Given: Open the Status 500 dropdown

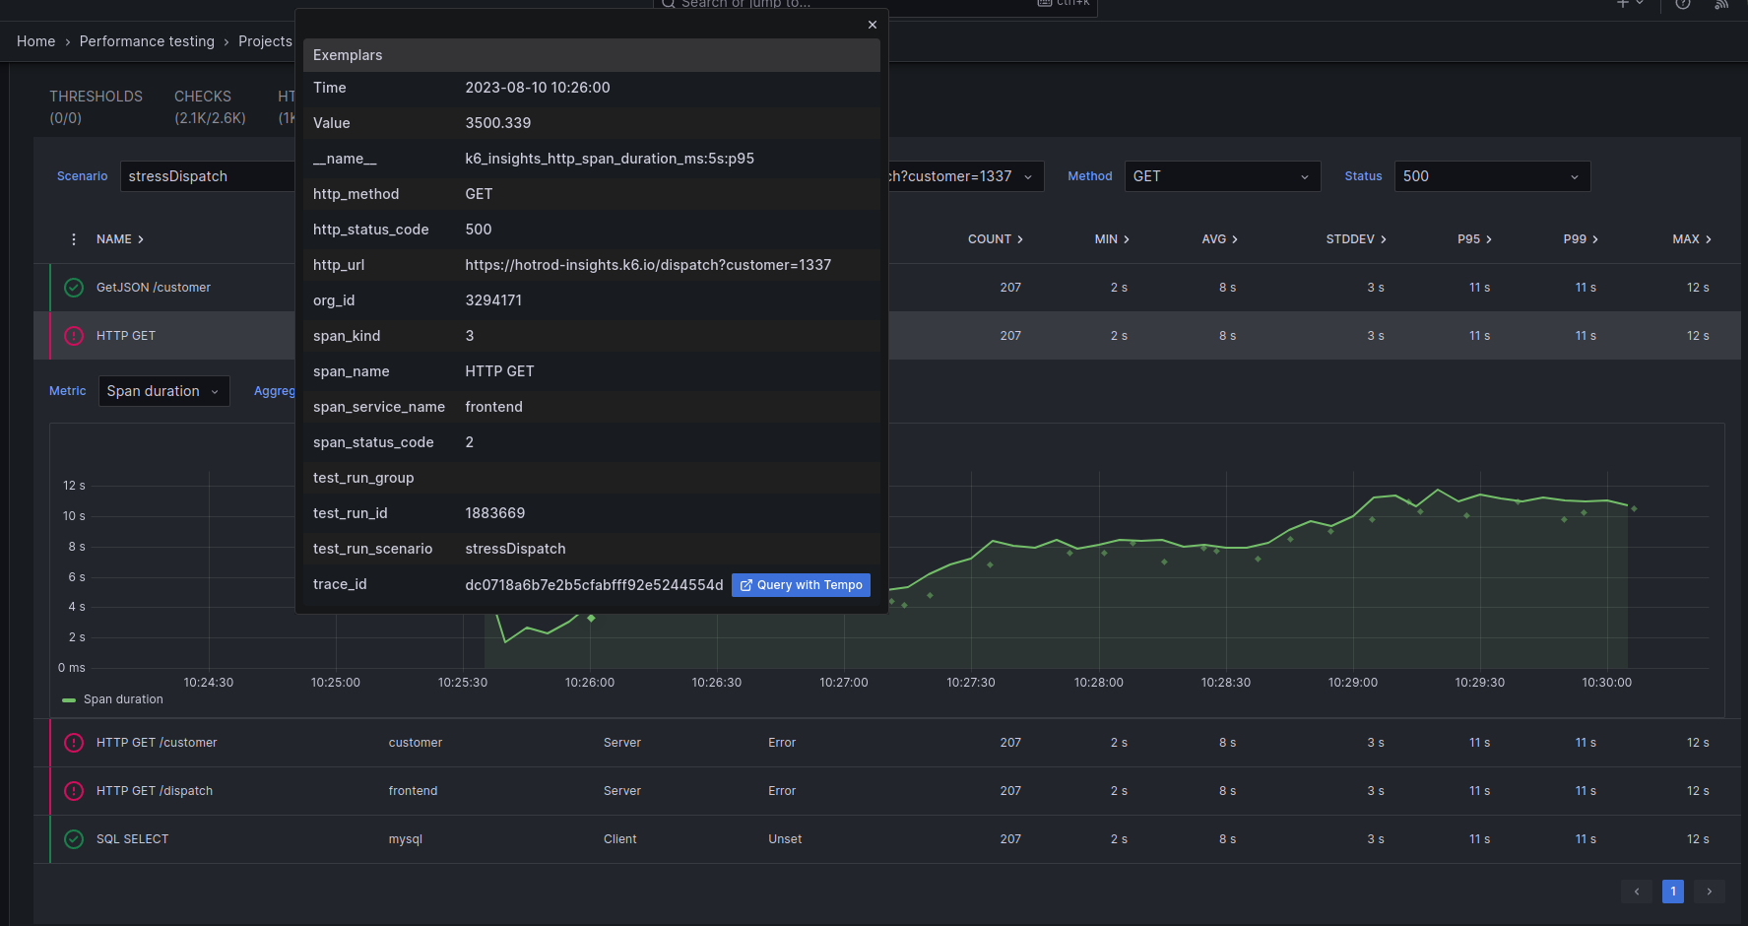Looking at the screenshot, I should (x=1491, y=176).
